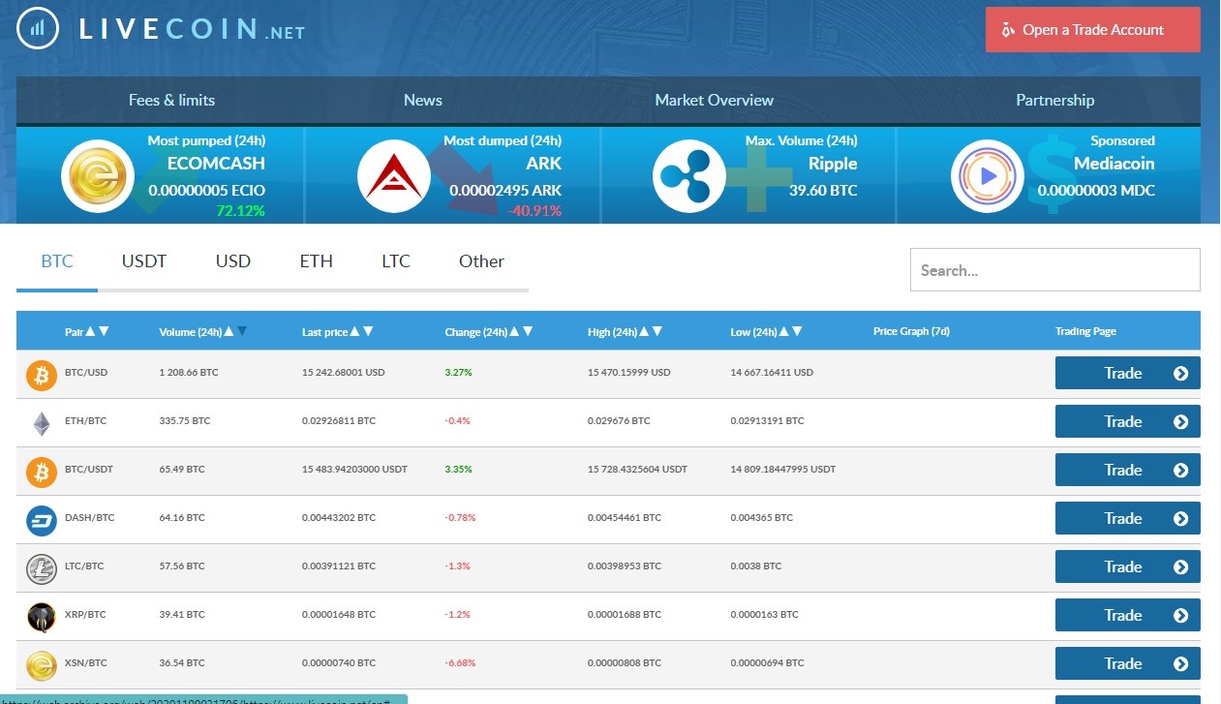Click arrow icon on XSN/BTC Trade button

point(1180,663)
